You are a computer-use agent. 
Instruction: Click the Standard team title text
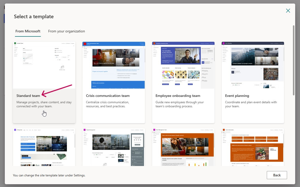28,96
